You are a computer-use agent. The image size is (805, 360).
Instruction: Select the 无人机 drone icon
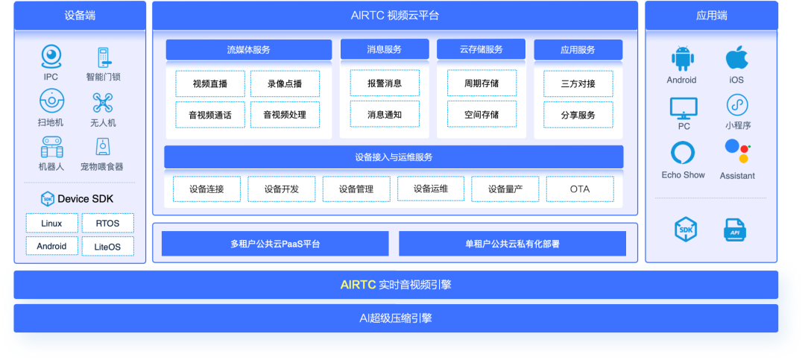(x=103, y=103)
